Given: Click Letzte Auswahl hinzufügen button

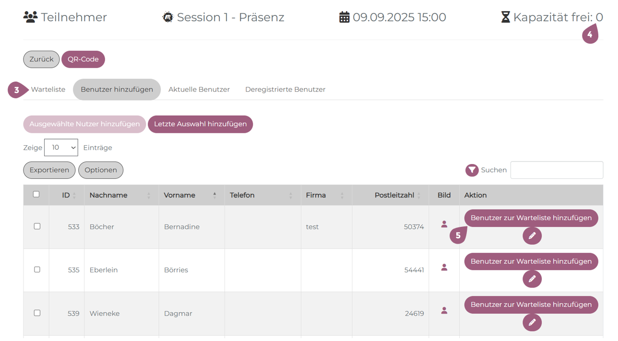Looking at the screenshot, I should click(200, 124).
